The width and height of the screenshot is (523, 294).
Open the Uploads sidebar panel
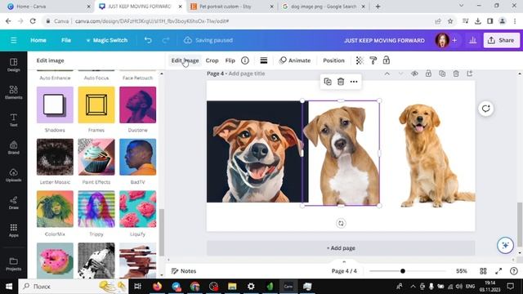click(x=14, y=175)
